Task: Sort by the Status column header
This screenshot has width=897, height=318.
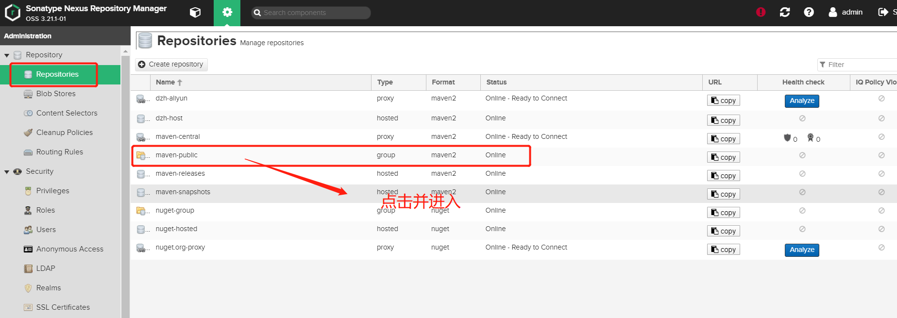Action: point(591,83)
